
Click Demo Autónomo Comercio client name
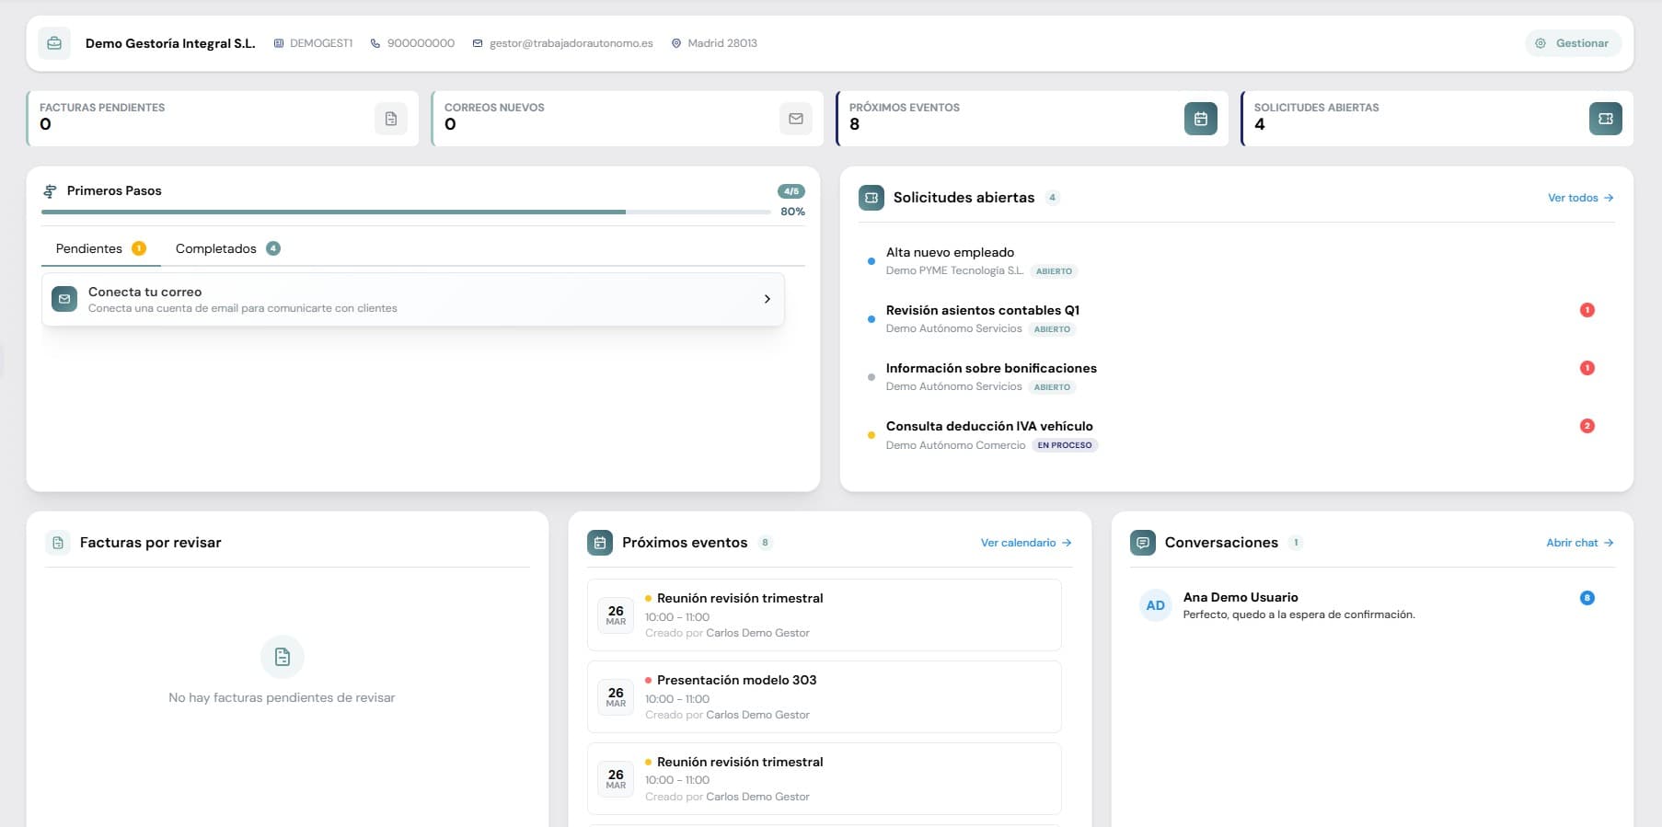(x=955, y=445)
